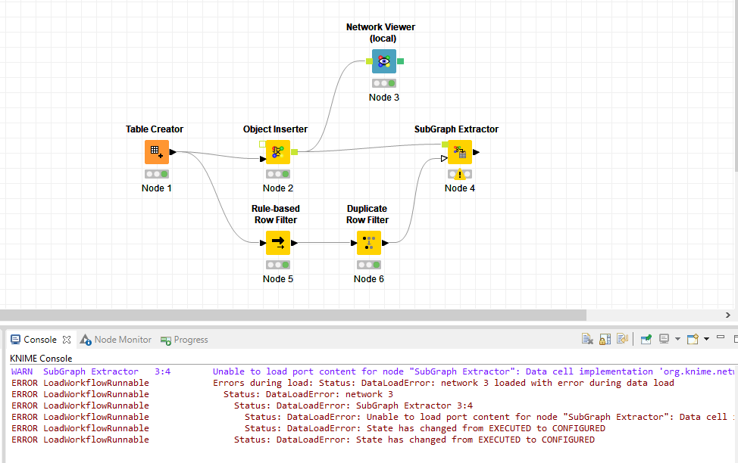The height and width of the screenshot is (463, 738).
Task: Click the 'Node 6' label
Action: [x=369, y=278]
